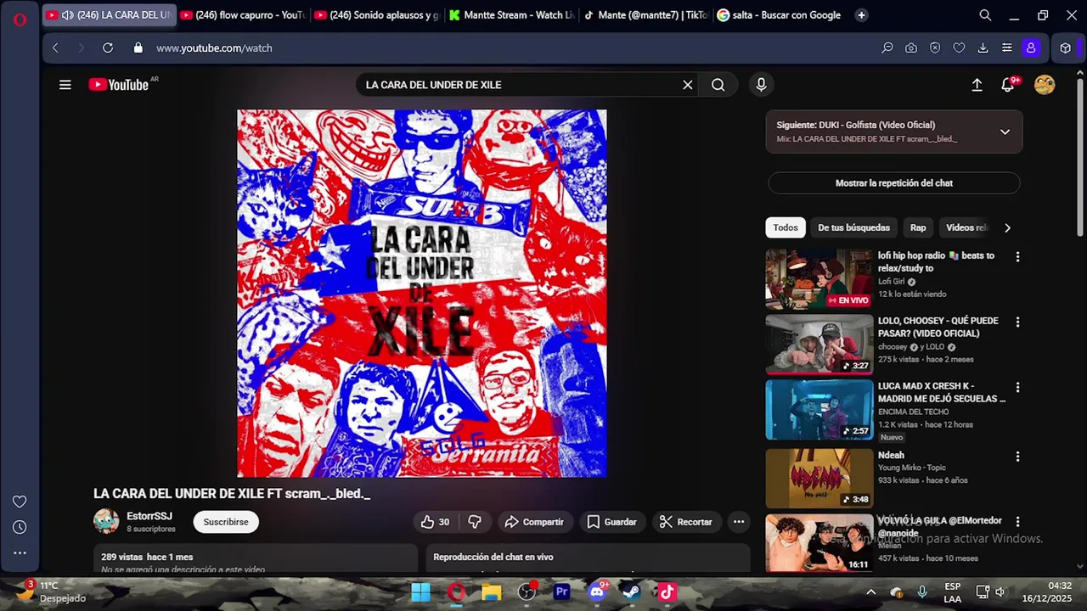
Task: Open Steam from the taskbar
Action: click(631, 591)
